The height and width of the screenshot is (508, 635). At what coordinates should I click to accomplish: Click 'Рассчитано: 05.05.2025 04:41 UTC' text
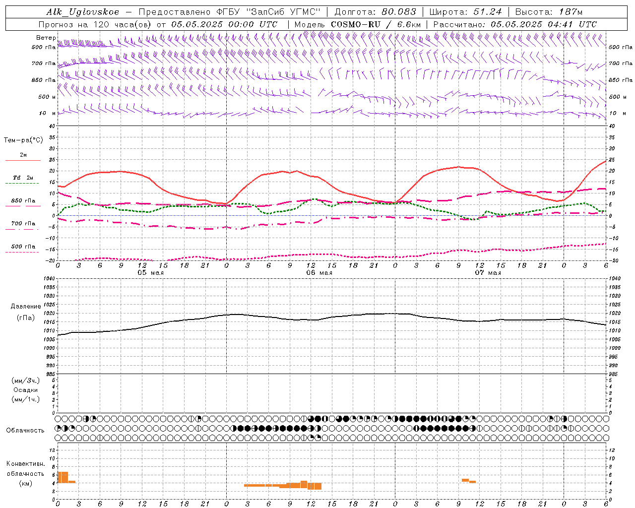coord(515,24)
